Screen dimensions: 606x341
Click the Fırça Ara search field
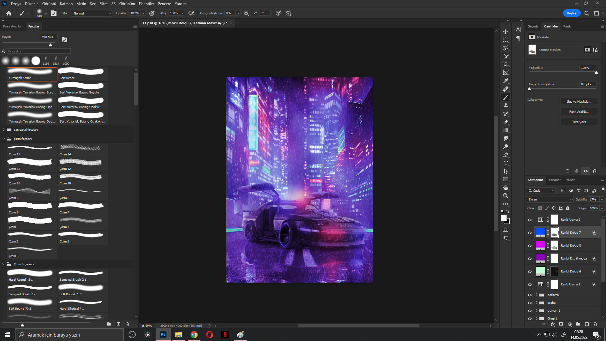tap(39, 51)
